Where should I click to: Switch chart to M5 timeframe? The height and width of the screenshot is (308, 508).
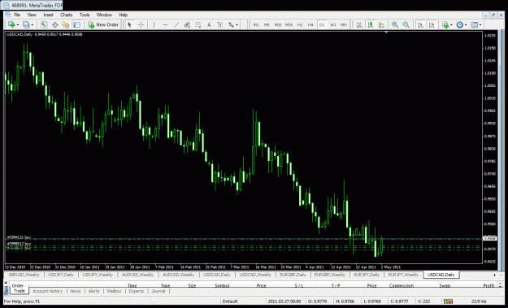pyautogui.click(x=267, y=24)
